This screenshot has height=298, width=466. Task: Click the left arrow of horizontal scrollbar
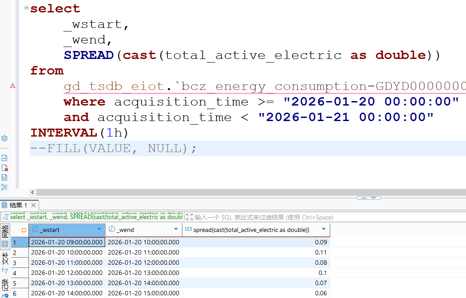(x=32, y=192)
